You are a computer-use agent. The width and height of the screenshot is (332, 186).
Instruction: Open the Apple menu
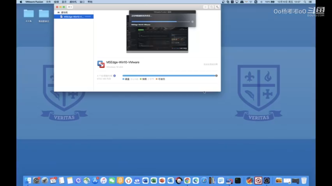point(21,2)
